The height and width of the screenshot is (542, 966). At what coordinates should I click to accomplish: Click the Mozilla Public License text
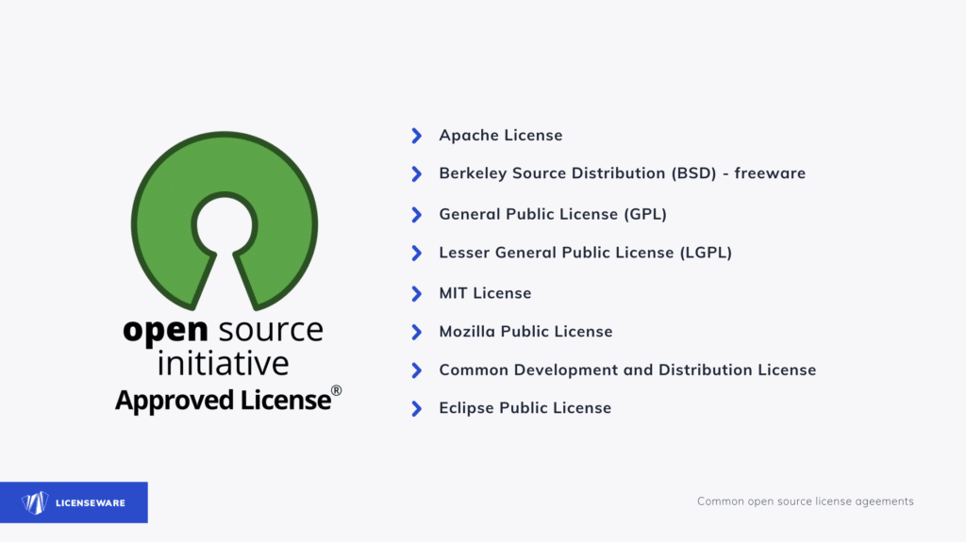pos(525,332)
